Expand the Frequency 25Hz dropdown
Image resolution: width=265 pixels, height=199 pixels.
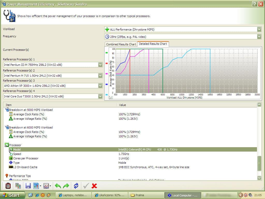pyautogui.click(x=259, y=37)
